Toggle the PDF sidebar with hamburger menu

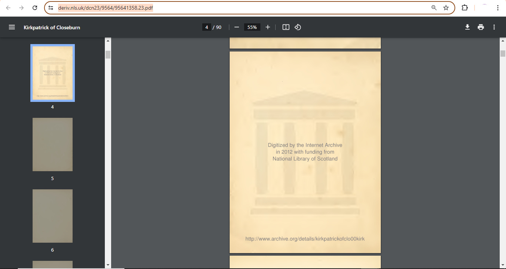pos(12,27)
